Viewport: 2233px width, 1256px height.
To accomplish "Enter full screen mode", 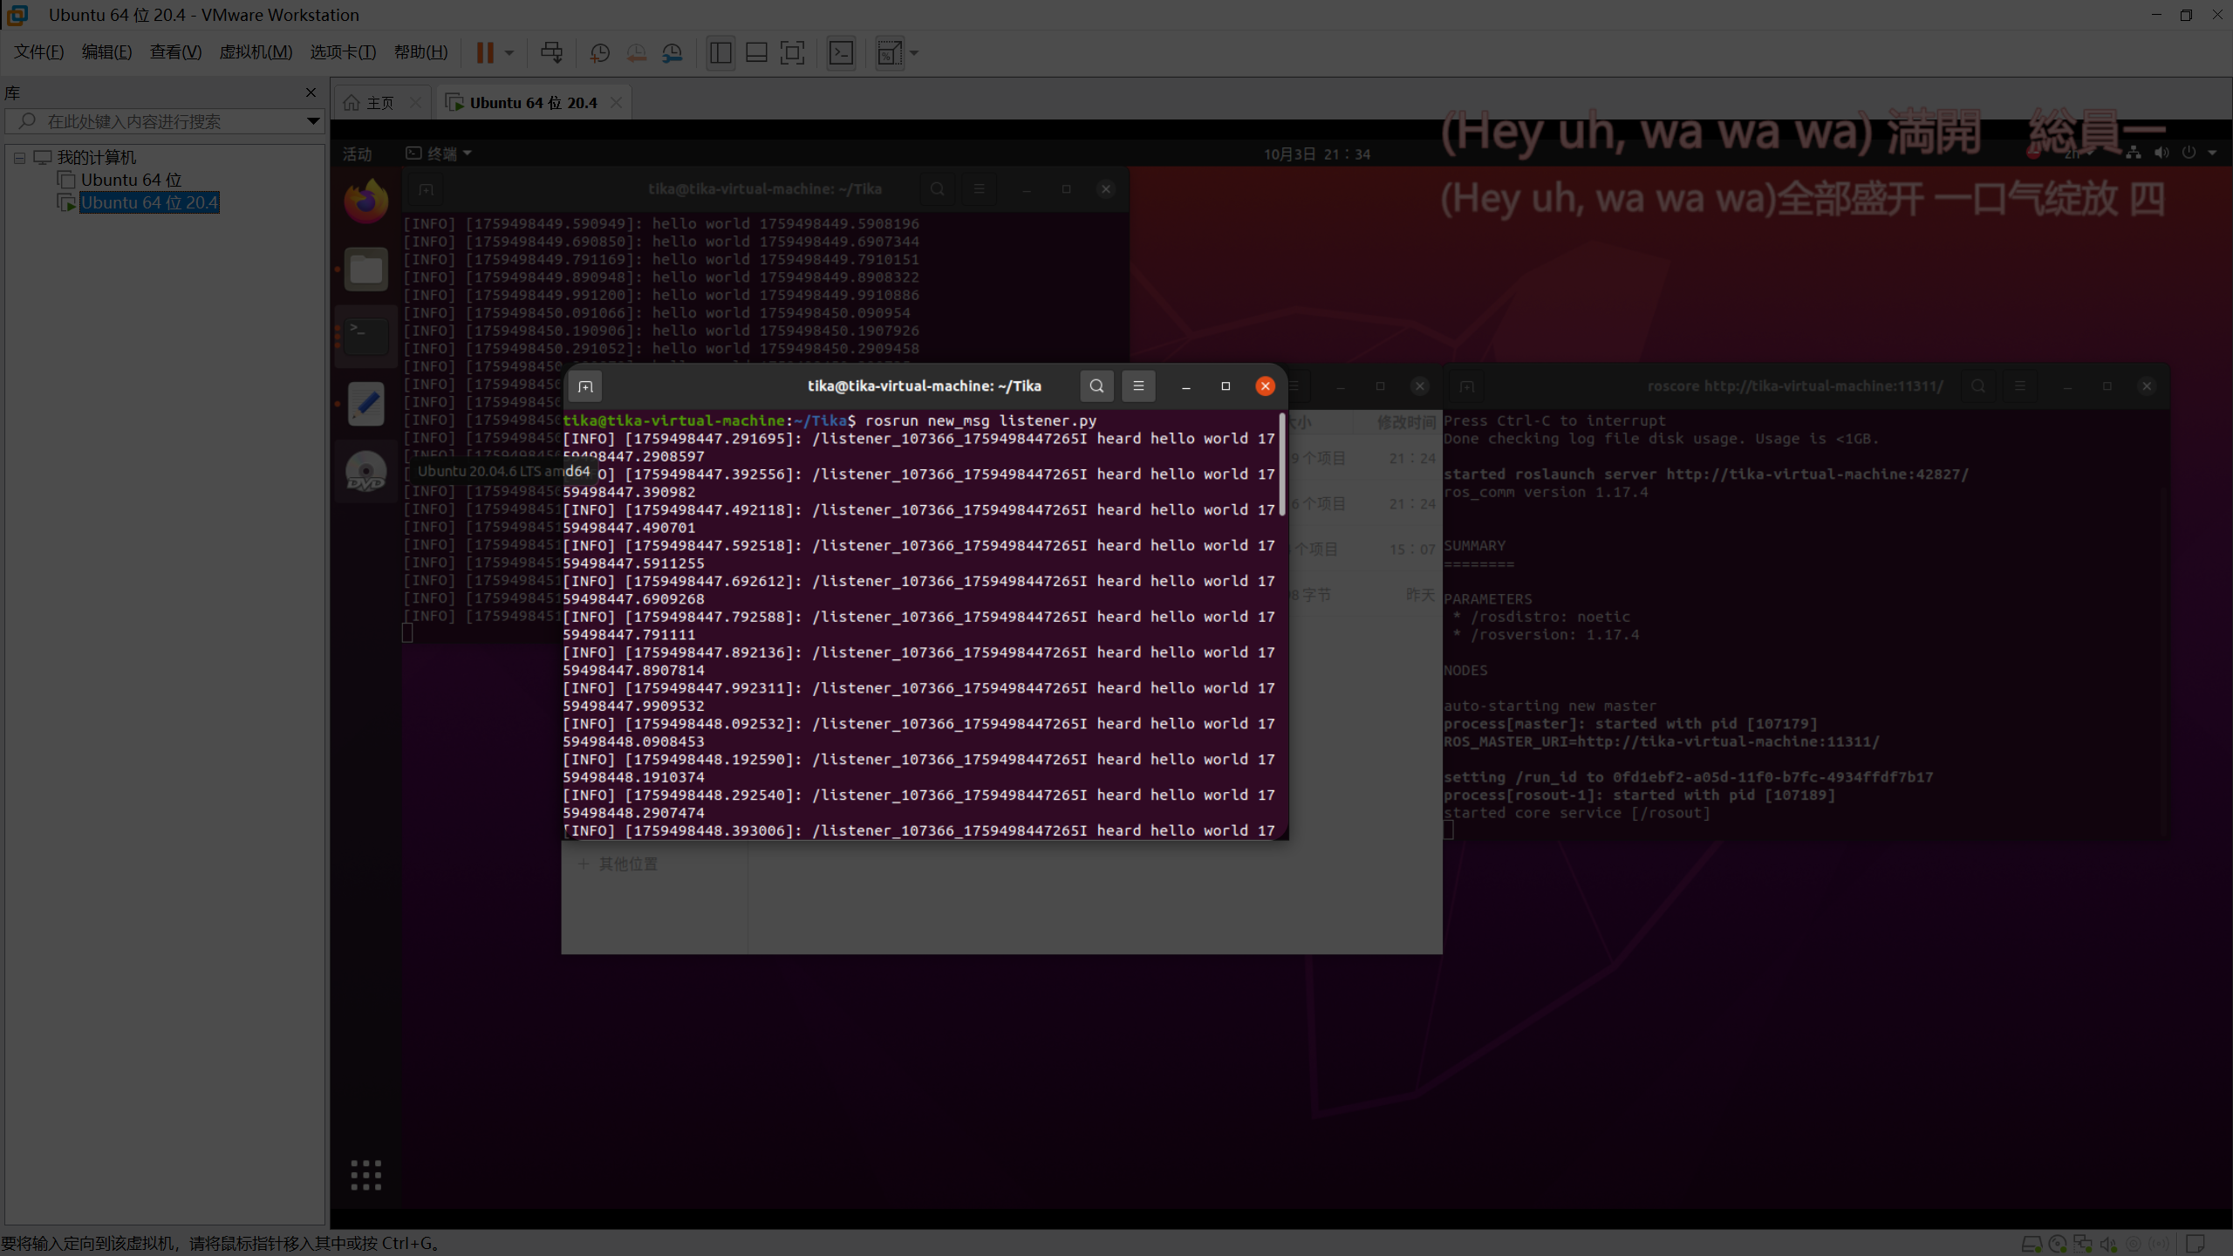I will (792, 53).
